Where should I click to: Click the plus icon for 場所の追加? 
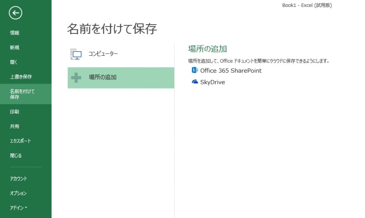click(x=76, y=78)
